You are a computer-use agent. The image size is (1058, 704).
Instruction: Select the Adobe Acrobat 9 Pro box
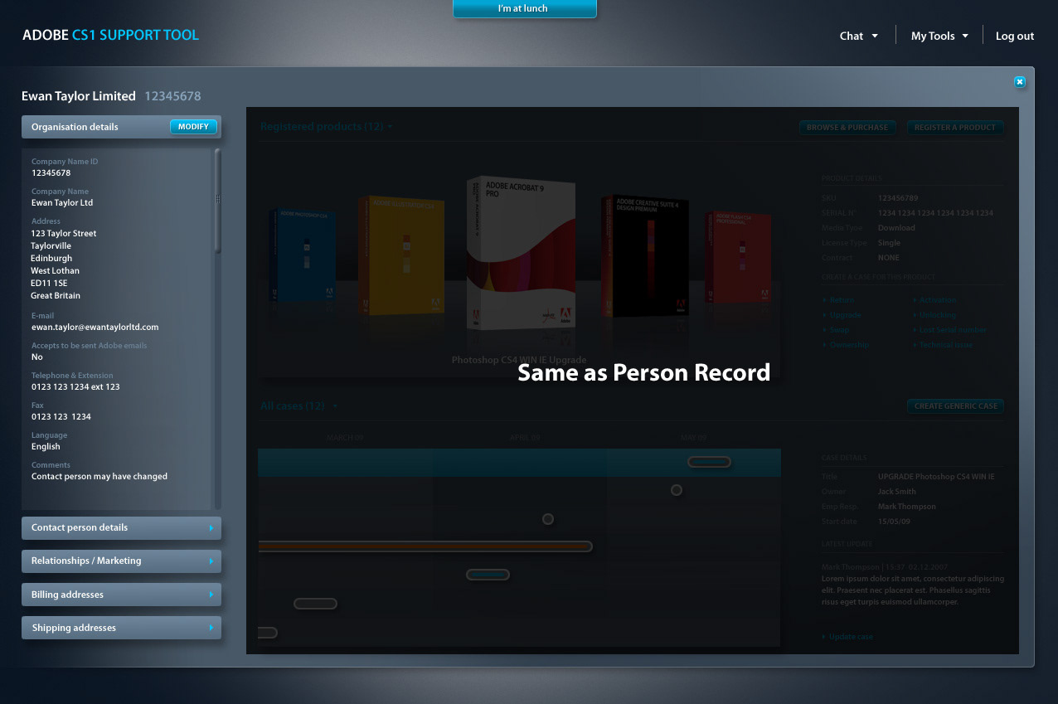pyautogui.click(x=520, y=253)
